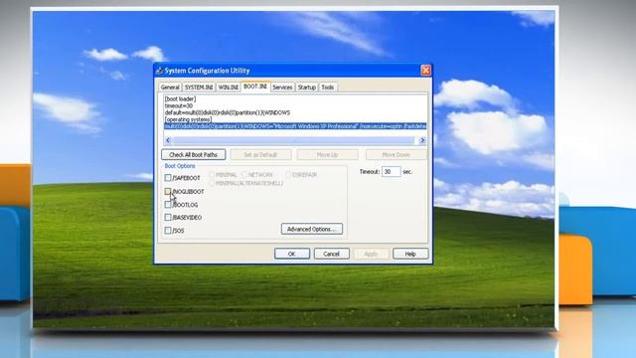
Task: Open the WIN.INI tab
Action: coord(229,88)
